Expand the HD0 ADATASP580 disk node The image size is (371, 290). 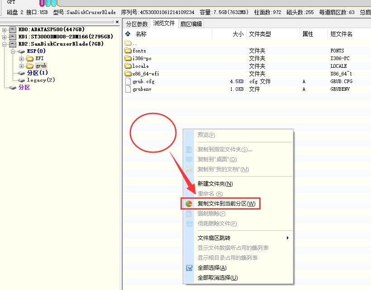tap(5, 30)
